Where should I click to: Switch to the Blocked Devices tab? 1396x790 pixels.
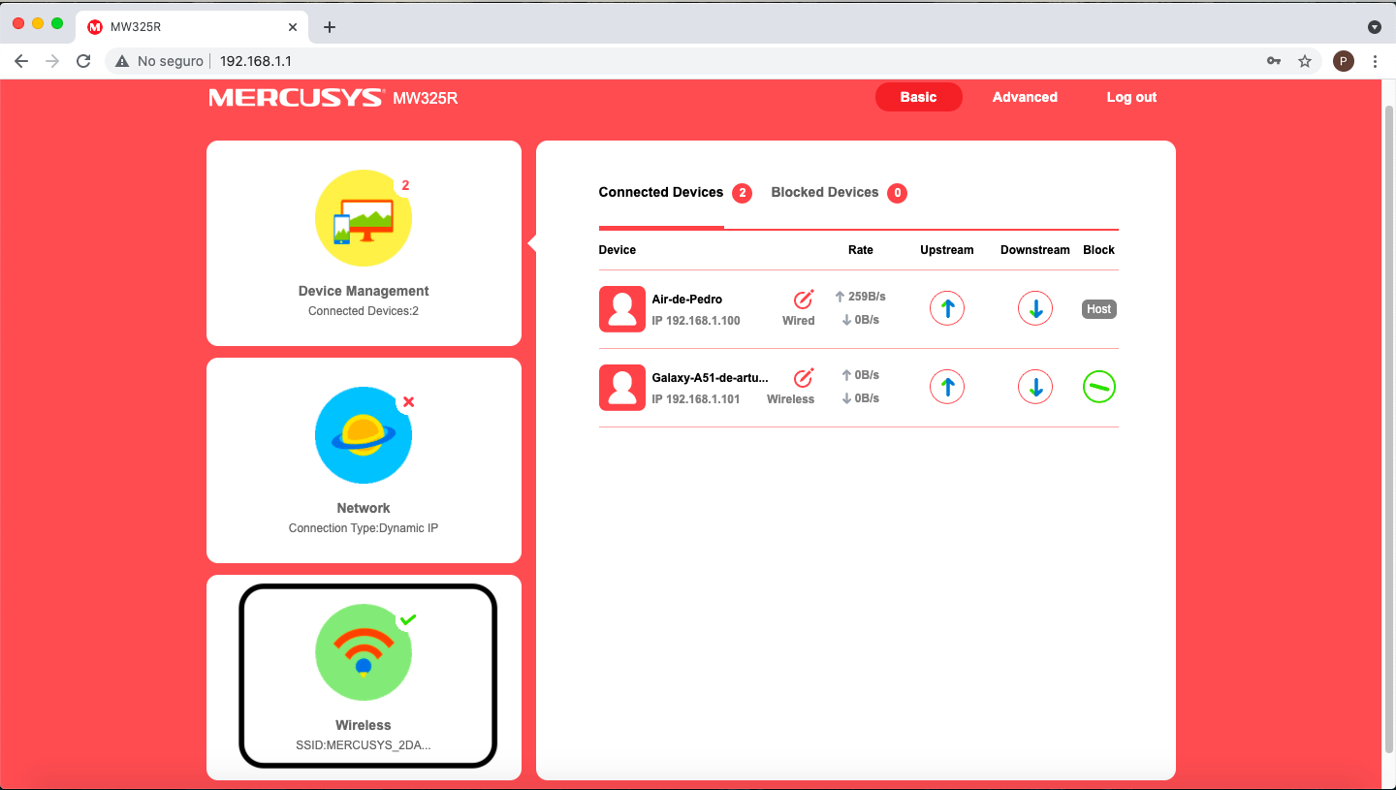825,193
